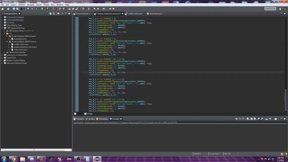Collapse the src folder node
The width and height of the screenshot is (288, 162).
[x=4, y=34]
